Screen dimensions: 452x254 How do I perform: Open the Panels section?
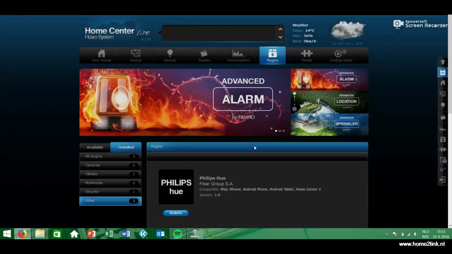click(307, 56)
